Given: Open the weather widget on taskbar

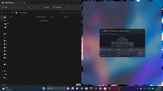Looking at the screenshot, I should click(7, 88).
